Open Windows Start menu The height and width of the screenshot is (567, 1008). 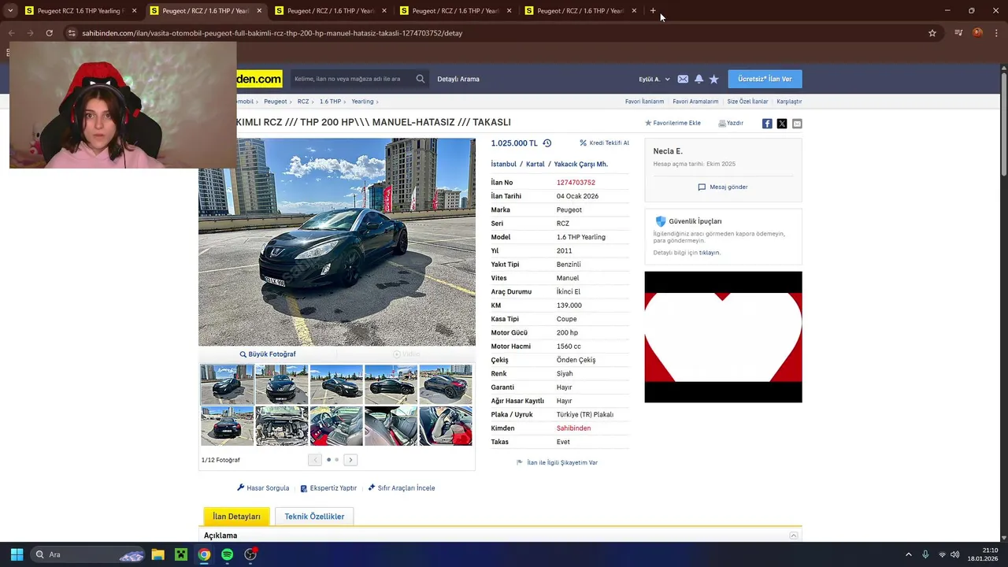click(17, 554)
